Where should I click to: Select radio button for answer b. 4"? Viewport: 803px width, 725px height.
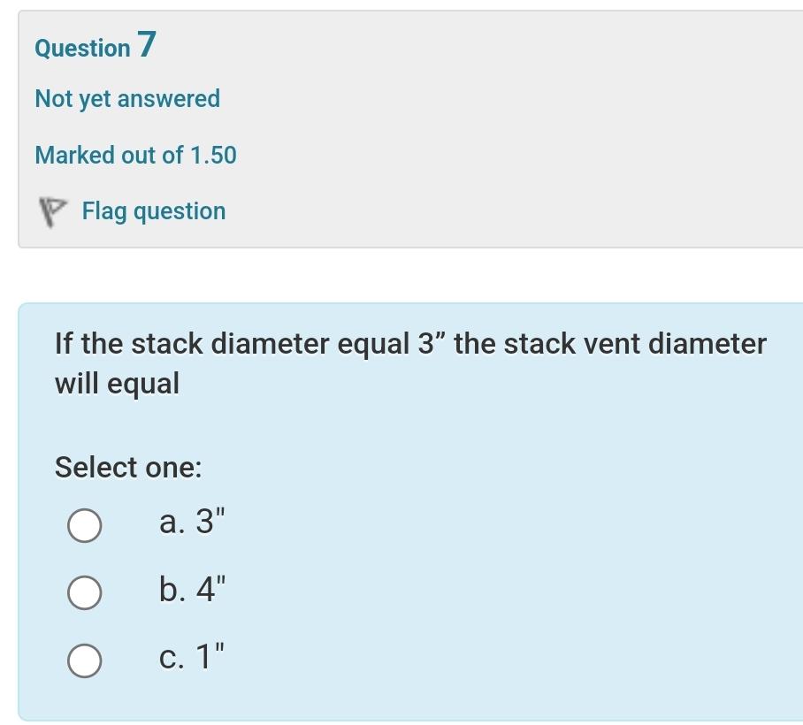(x=84, y=591)
